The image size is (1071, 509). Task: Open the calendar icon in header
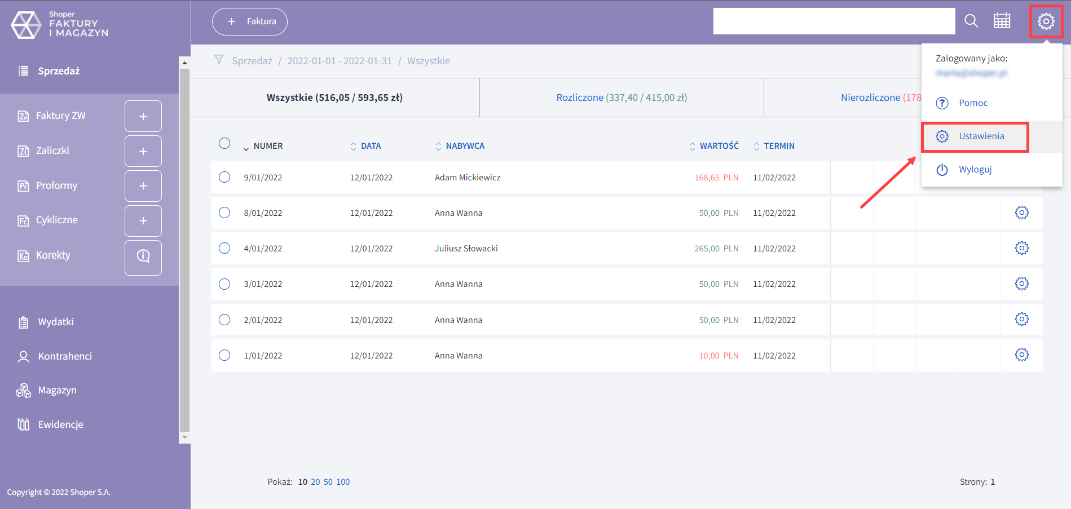(x=1002, y=21)
